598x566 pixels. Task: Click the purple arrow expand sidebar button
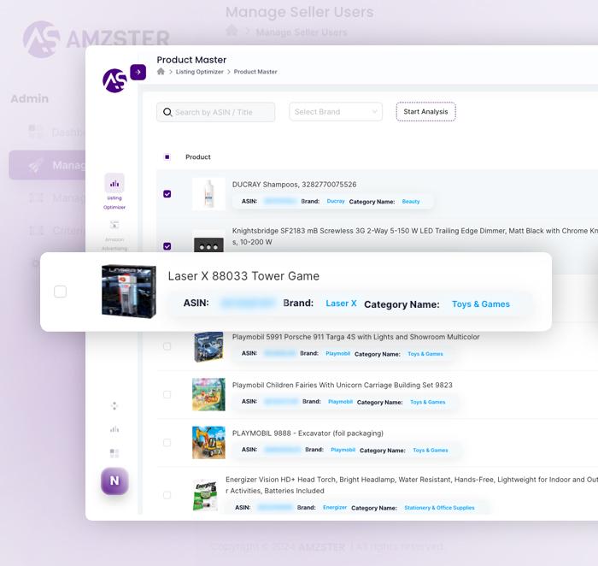click(138, 72)
